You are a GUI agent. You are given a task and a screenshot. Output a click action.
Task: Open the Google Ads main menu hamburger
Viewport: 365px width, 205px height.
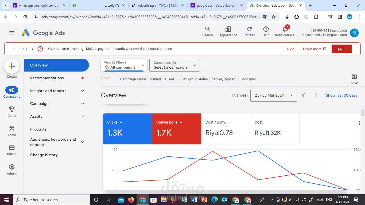tap(12, 33)
